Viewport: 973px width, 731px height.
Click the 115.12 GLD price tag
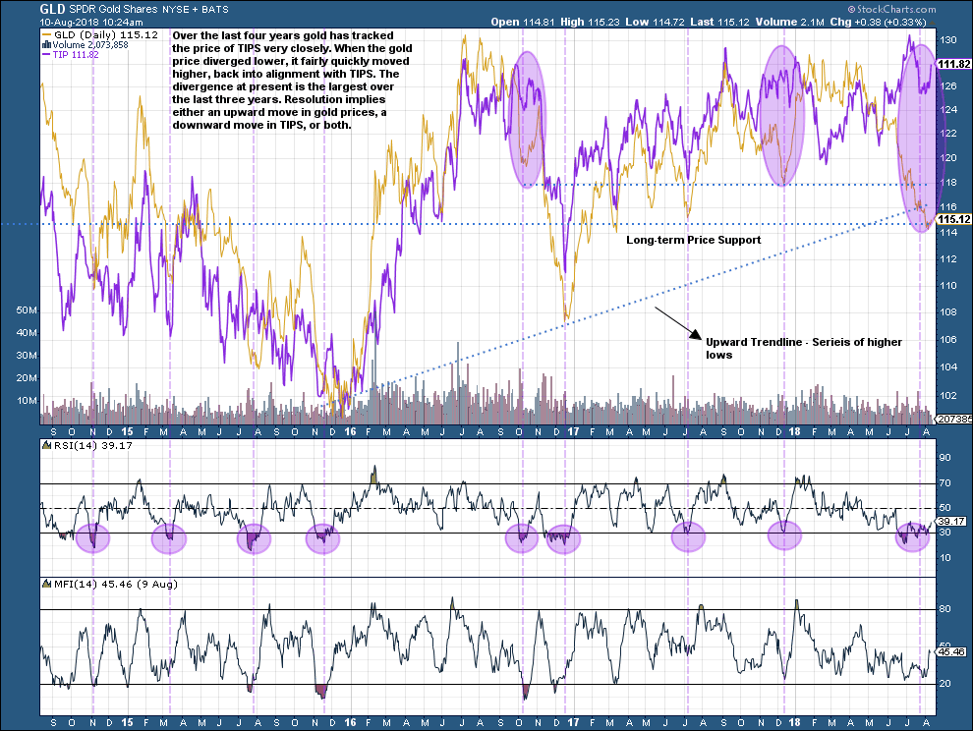pos(953,219)
